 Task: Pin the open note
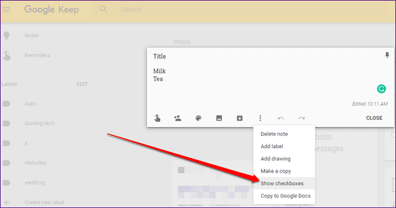click(387, 55)
